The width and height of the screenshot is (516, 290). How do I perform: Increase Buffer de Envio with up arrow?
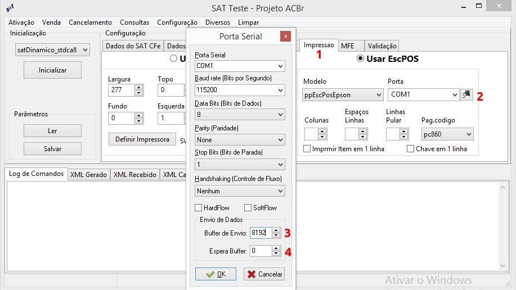tap(276, 230)
